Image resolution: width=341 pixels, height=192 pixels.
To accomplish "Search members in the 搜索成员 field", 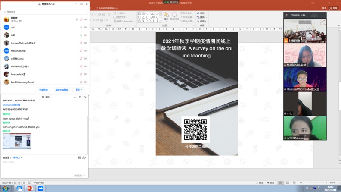I will [x=45, y=12].
